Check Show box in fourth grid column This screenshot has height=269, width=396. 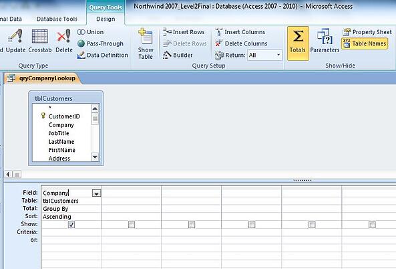pos(252,225)
